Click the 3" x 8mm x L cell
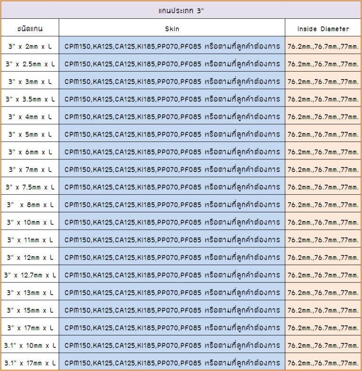Screen dimensions: 362x371 pyautogui.click(x=30, y=204)
